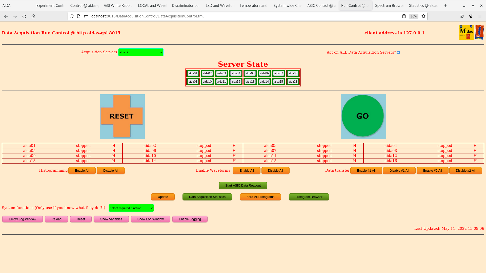
Task: Switch to the System wide Checks tab
Action: click(x=287, y=6)
